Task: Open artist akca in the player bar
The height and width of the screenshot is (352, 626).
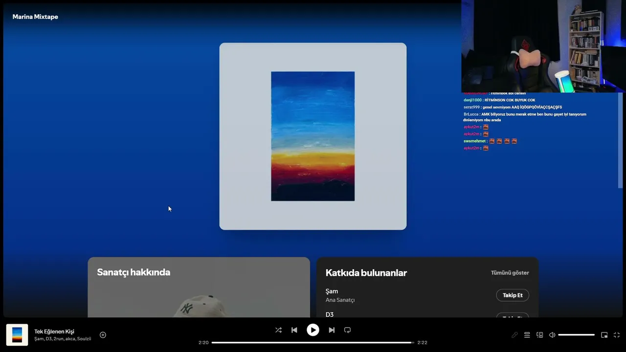Action: [x=70, y=339]
